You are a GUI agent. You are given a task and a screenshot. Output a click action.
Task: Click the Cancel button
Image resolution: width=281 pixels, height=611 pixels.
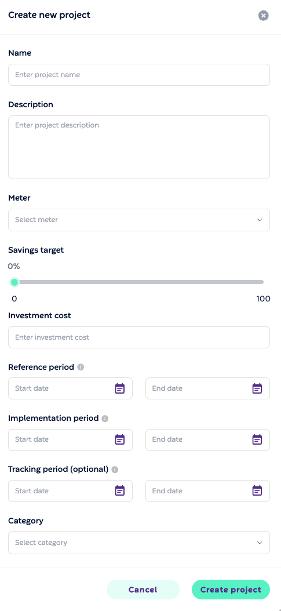point(143,590)
